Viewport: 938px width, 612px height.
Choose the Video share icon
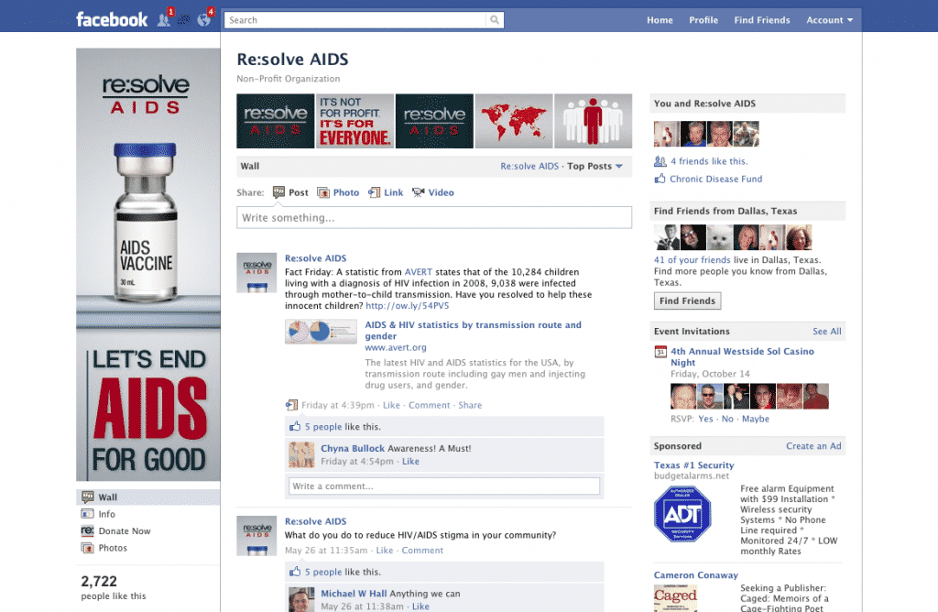click(x=433, y=192)
